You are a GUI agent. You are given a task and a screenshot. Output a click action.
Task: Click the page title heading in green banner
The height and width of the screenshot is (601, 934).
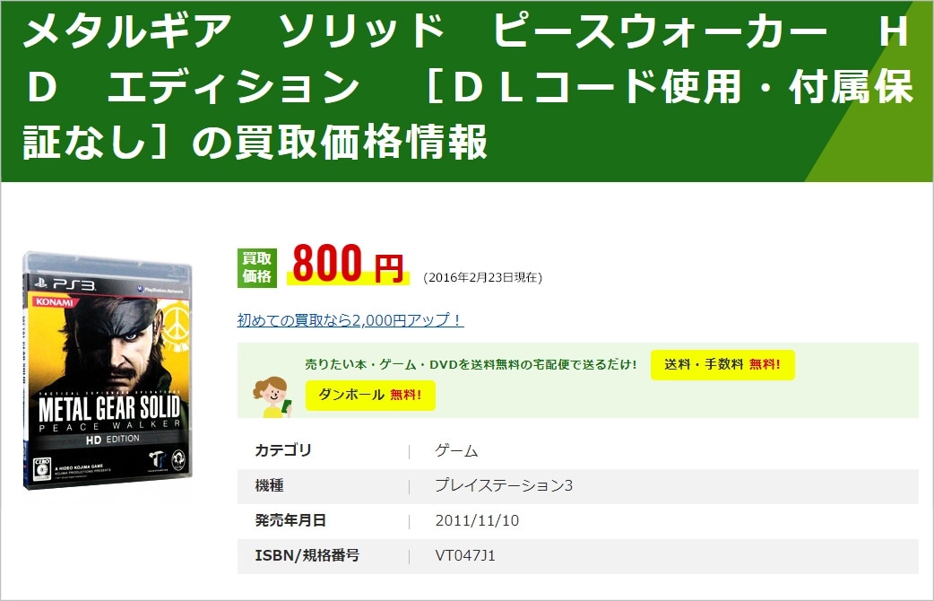coord(467,88)
